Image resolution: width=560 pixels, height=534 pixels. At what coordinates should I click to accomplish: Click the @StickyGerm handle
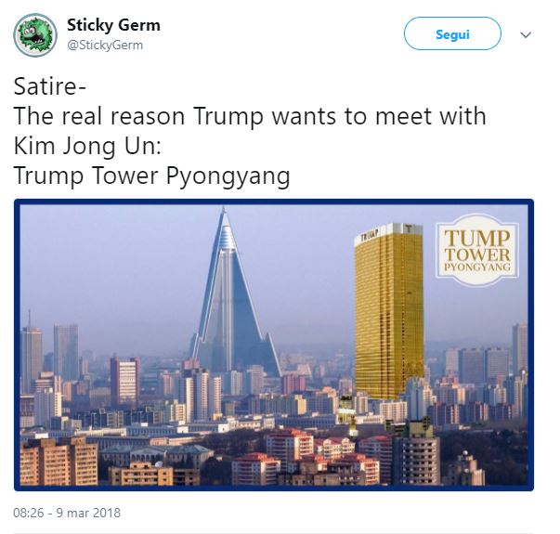[x=105, y=46]
